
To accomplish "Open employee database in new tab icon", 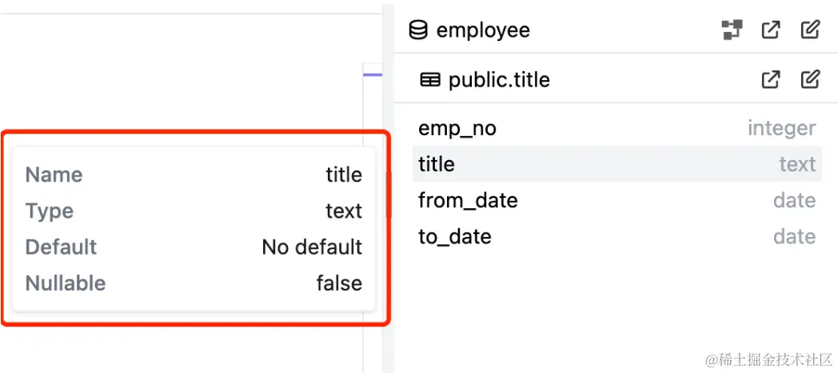I will point(771,30).
